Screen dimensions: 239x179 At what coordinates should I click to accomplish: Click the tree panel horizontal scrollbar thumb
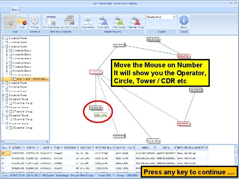(x=11, y=142)
